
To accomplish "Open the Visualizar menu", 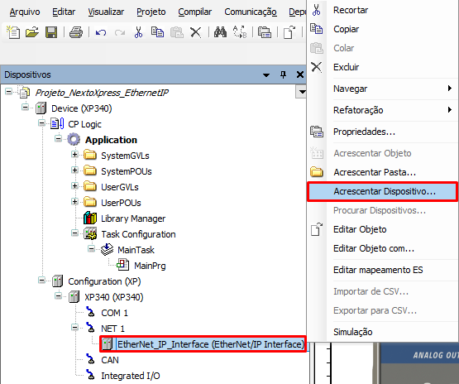I will click(106, 12).
